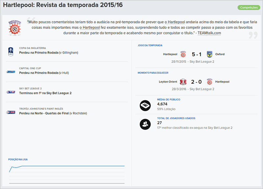Open the Competições button

(x=249, y=7)
